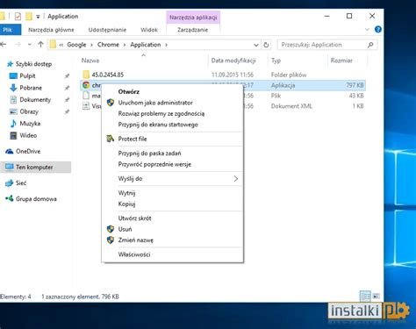Click the Chrome application file icon
The height and width of the screenshot is (329, 416).
[86, 85]
